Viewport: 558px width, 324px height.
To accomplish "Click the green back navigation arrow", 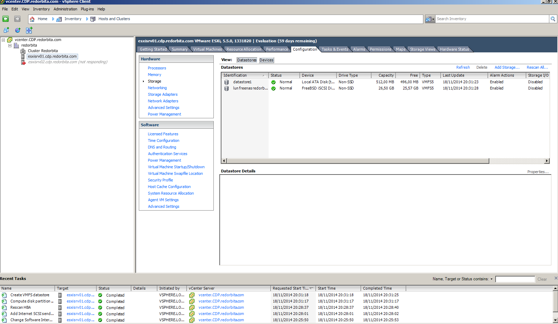I will [x=6, y=19].
